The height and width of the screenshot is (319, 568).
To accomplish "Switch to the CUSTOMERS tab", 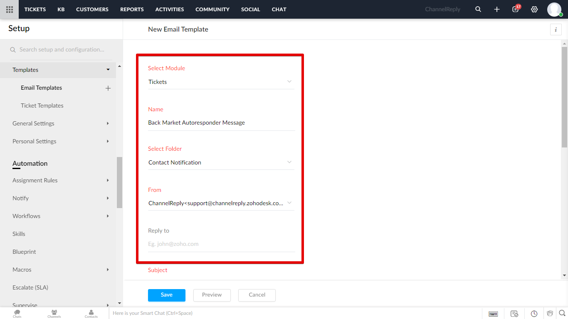I will tap(92, 9).
